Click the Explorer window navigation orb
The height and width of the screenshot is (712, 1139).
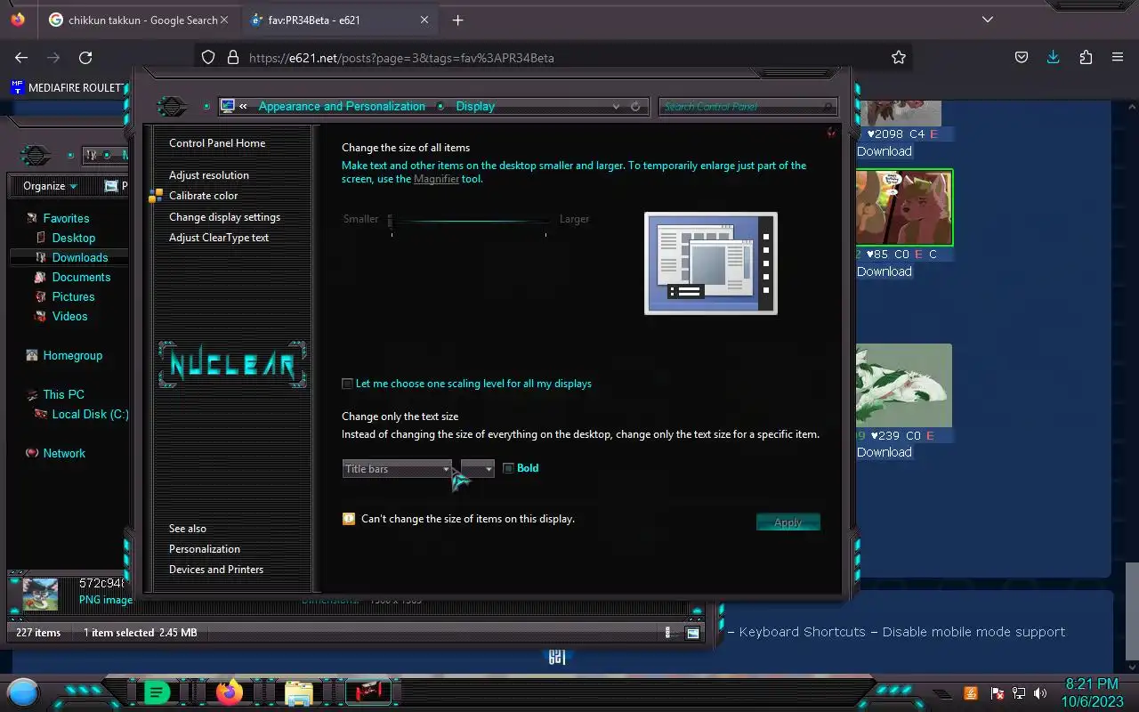click(x=36, y=156)
